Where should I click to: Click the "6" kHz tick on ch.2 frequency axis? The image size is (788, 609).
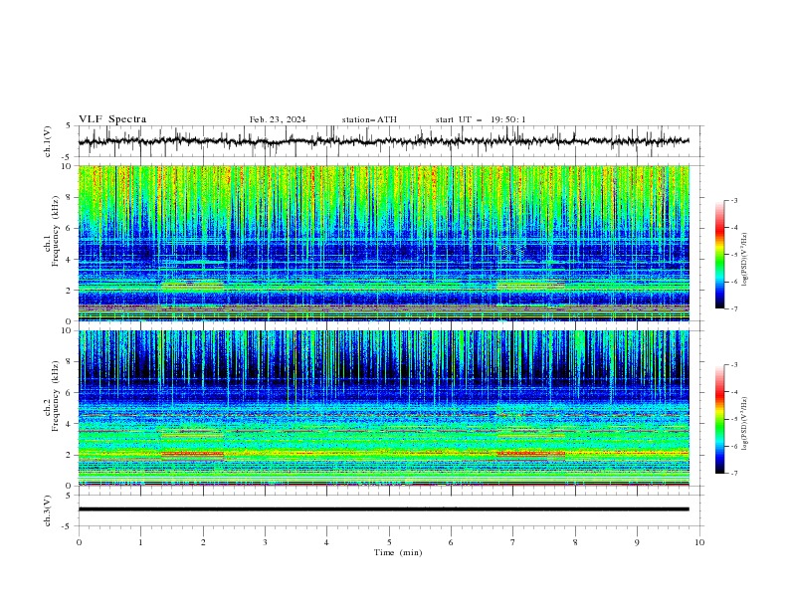(x=70, y=393)
